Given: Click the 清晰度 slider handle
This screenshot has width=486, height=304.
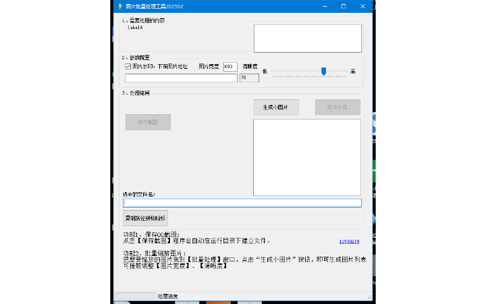Looking at the screenshot, I should point(324,71).
